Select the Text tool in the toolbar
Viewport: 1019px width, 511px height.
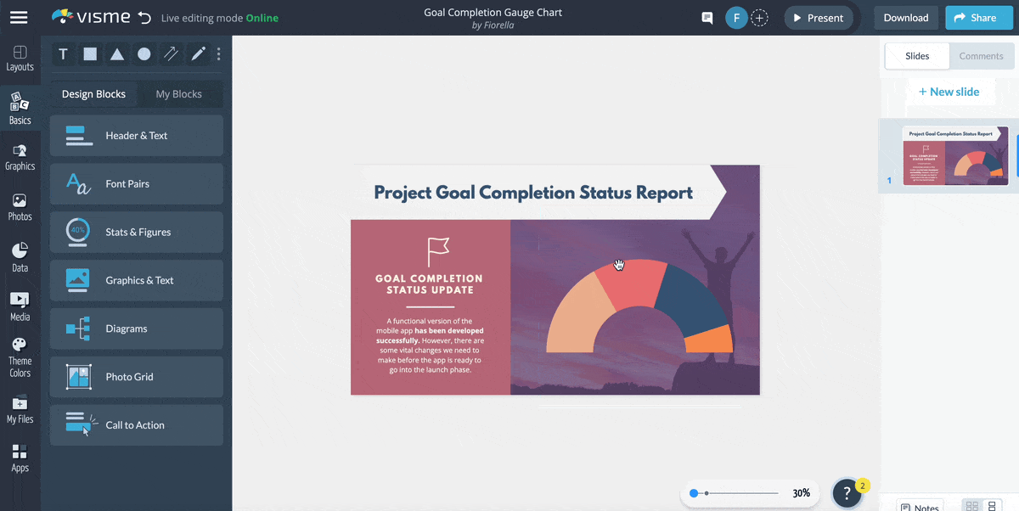(x=63, y=53)
